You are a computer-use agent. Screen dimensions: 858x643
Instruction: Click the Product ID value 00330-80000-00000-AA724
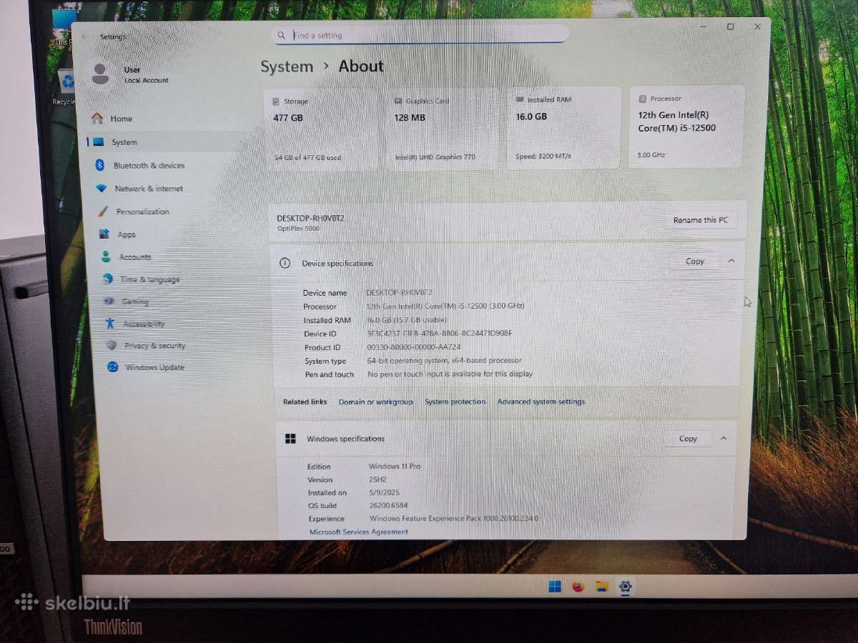point(413,347)
